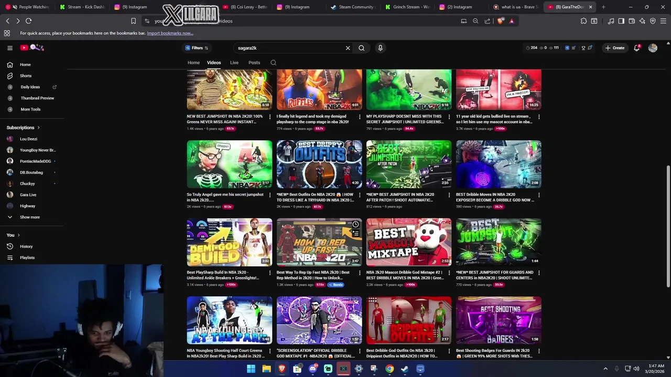Open a new browser tab
This screenshot has width=671, height=377.
603,7
